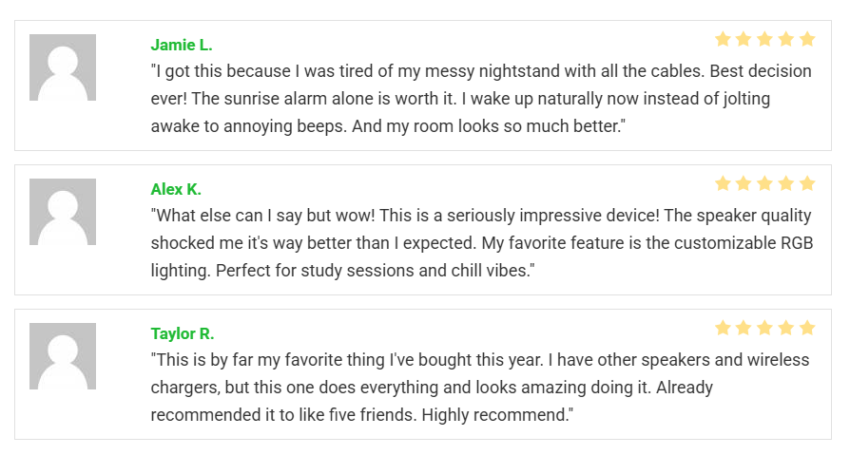The width and height of the screenshot is (850, 455).
Task: Click the first star in Taylor R.'s rating
Action: point(723,328)
